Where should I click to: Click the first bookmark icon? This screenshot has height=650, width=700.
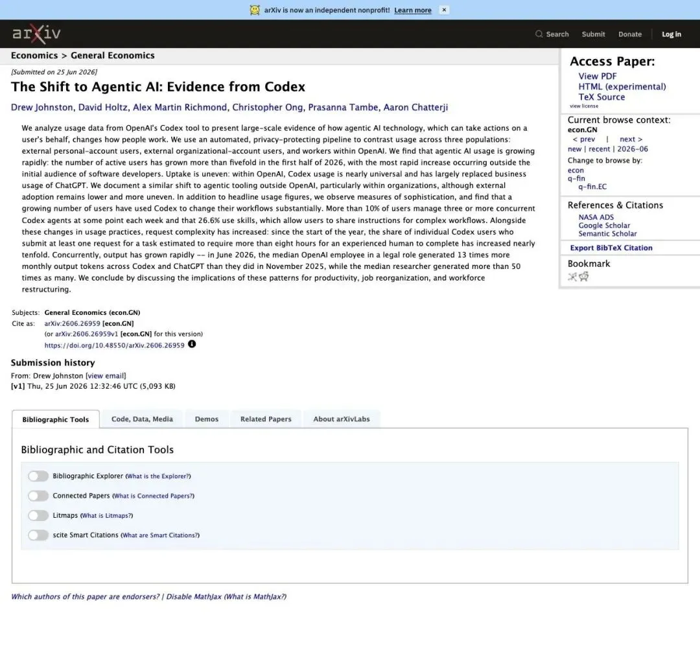pos(572,277)
